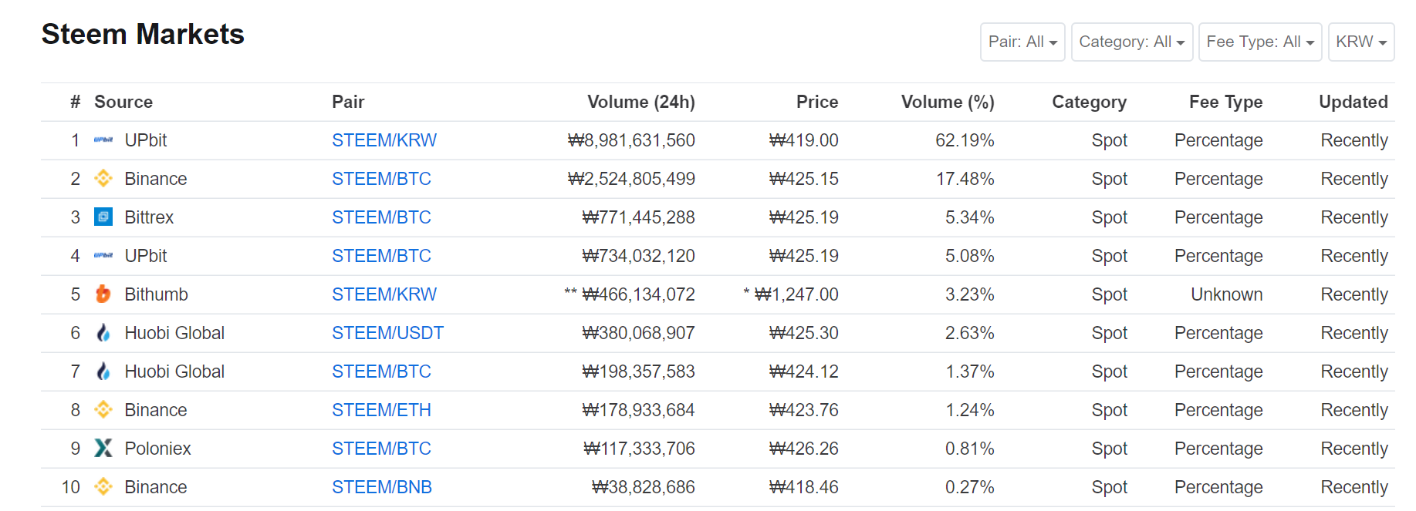This screenshot has height=511, width=1416.
Task: Click the UPbit logo in row 1
Action: point(103,140)
